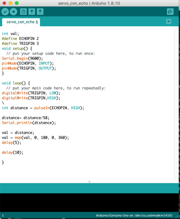180x219 pixels.
Task: Click the setup comment 'run once' line
Action: tap(50, 54)
